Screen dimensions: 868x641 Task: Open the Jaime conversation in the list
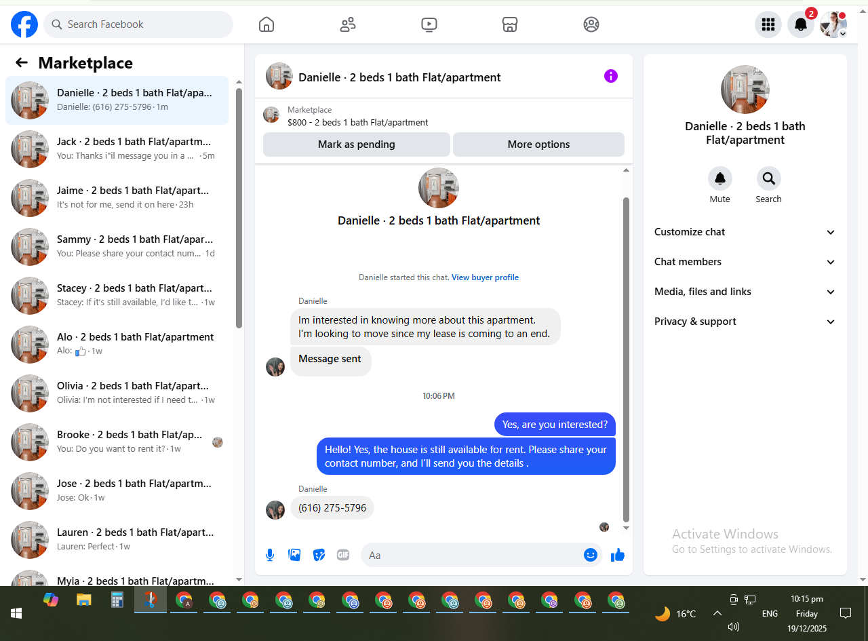[x=117, y=198]
